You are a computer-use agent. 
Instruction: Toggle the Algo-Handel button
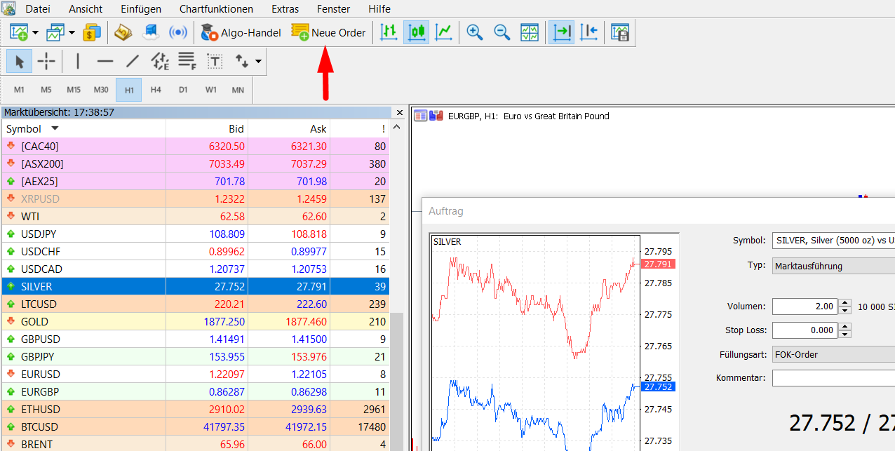pyautogui.click(x=241, y=32)
